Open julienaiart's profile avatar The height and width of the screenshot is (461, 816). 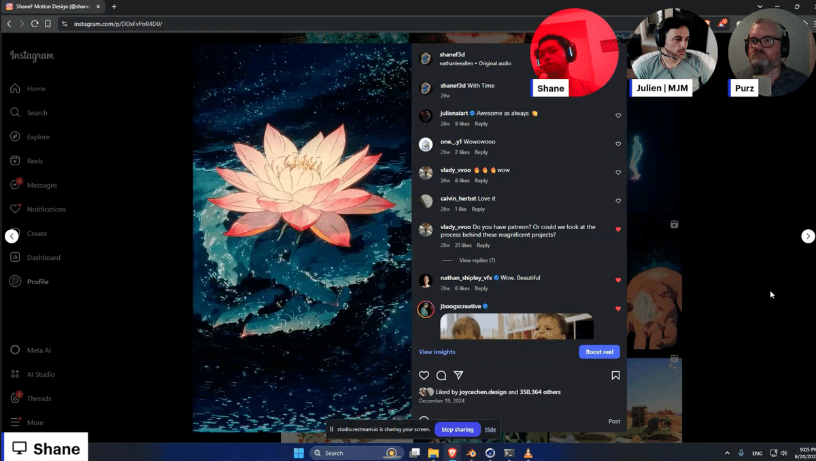pyautogui.click(x=426, y=116)
